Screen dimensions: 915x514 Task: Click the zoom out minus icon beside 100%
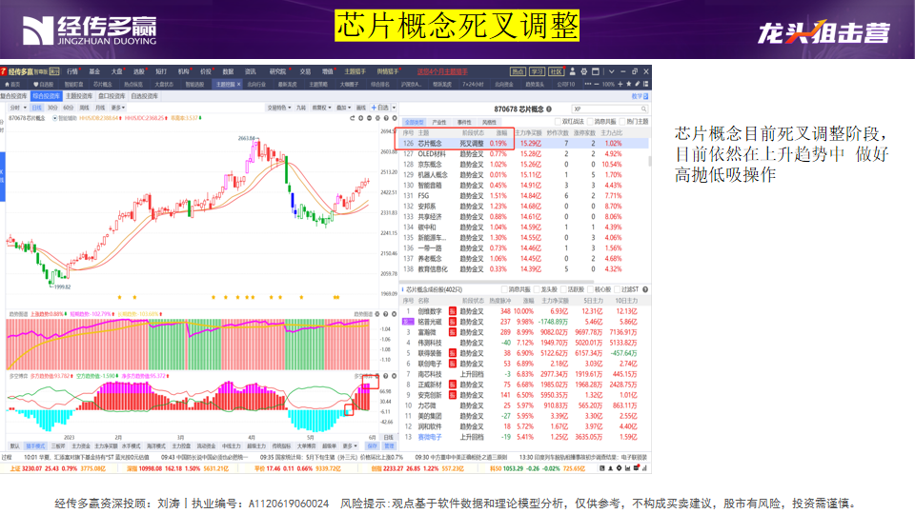(x=596, y=85)
